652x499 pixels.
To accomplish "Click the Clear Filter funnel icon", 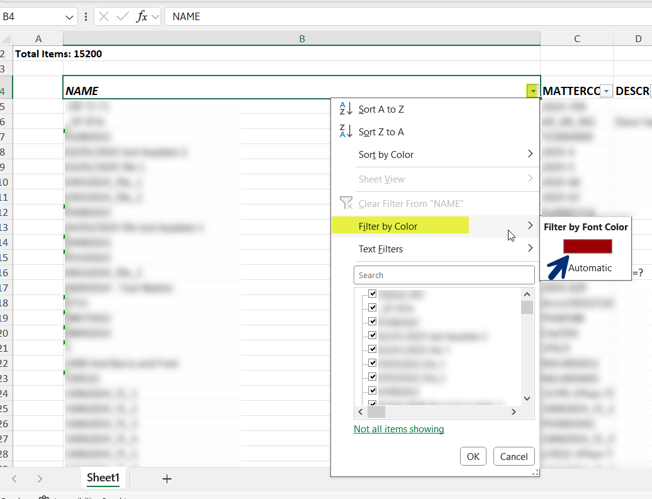I will pos(346,203).
